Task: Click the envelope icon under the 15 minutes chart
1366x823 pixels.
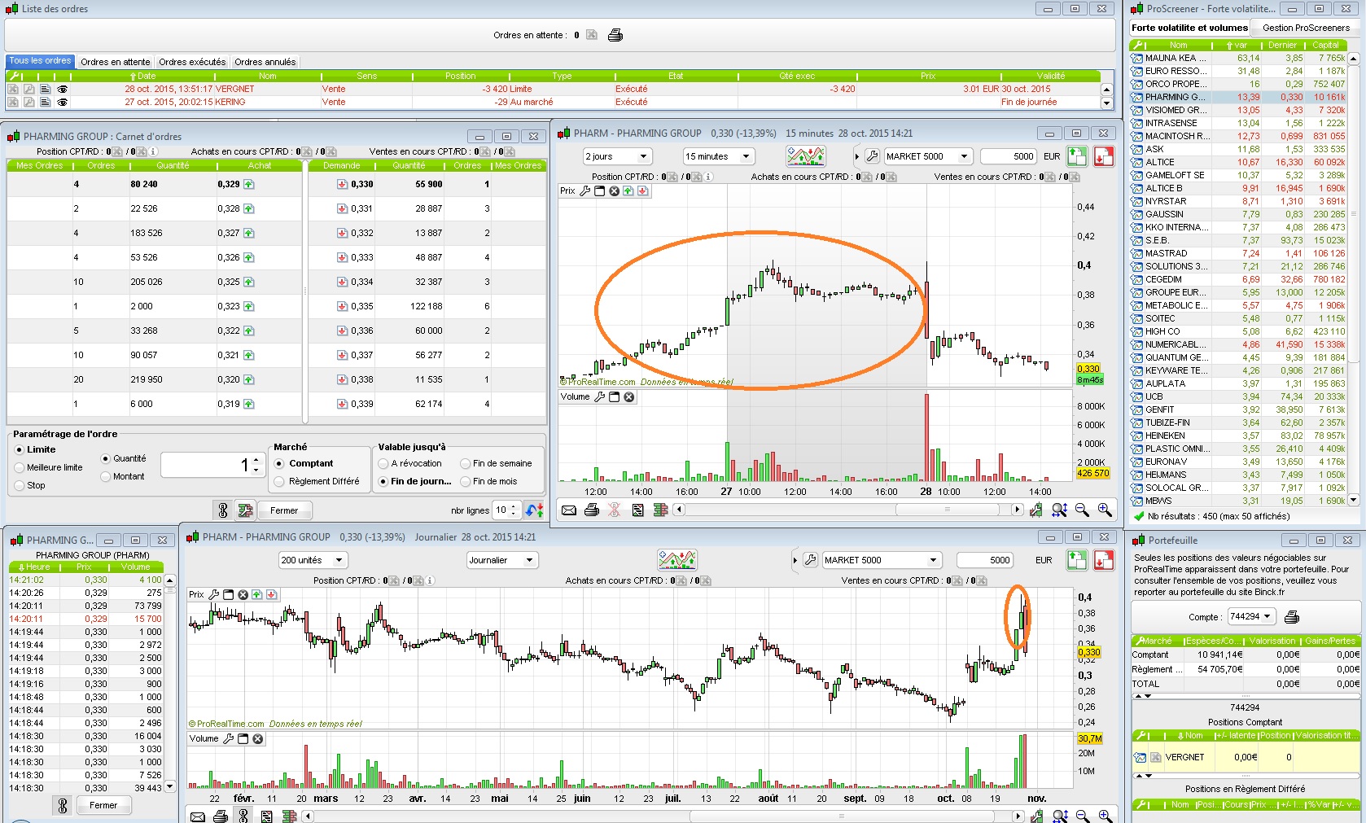Action: (569, 510)
